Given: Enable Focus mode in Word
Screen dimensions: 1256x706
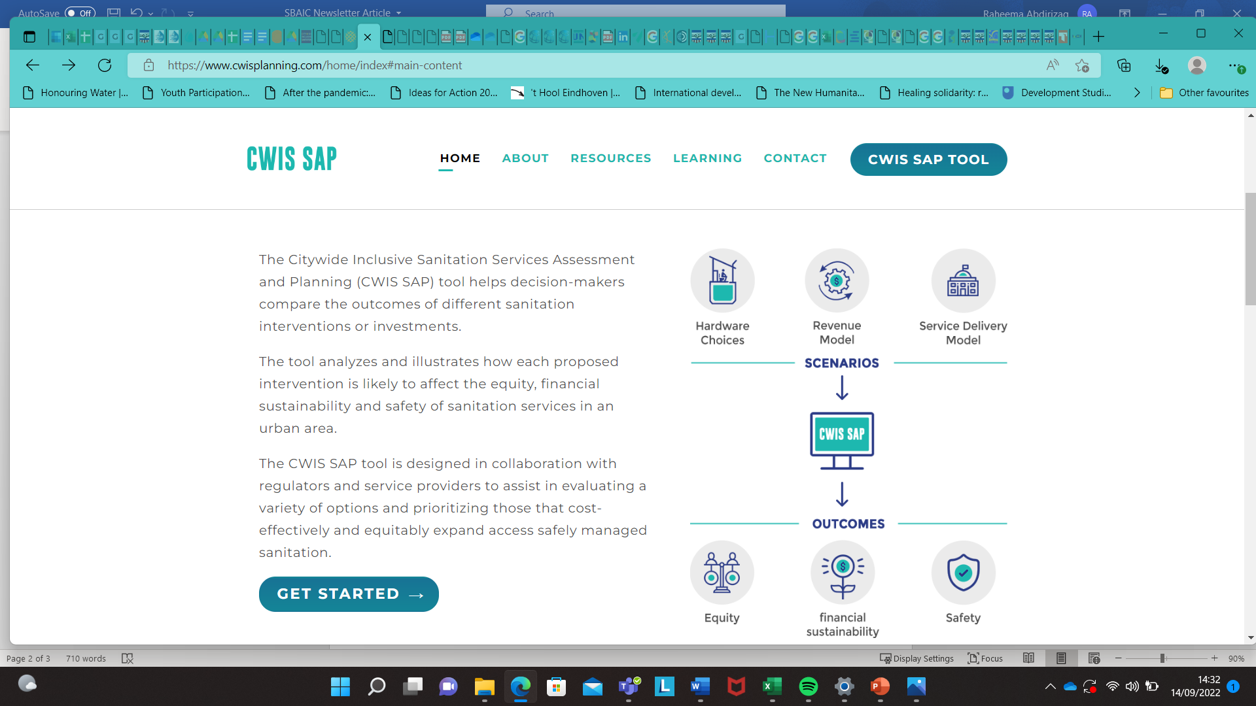Looking at the screenshot, I should tap(985, 658).
